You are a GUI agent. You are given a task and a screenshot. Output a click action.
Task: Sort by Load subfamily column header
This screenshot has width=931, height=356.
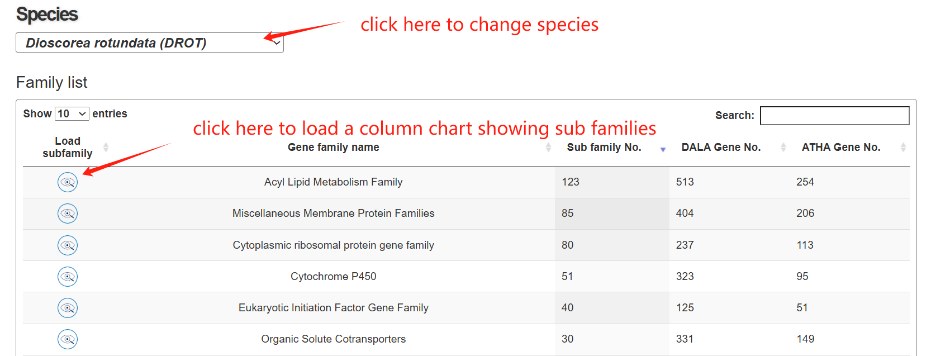click(68, 148)
